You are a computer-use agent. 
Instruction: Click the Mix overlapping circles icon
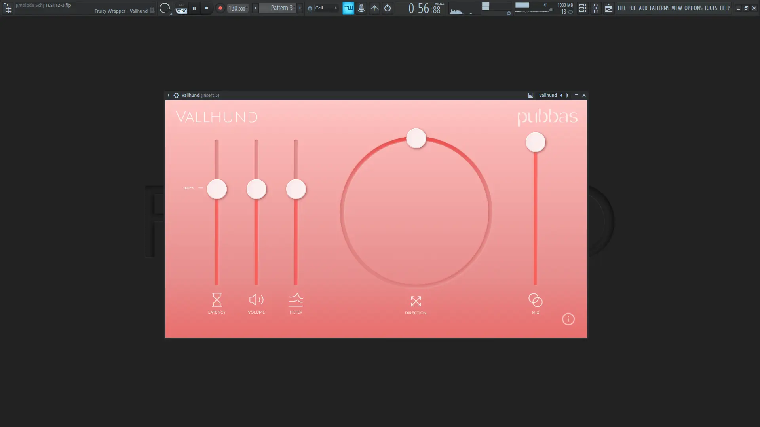pos(535,300)
